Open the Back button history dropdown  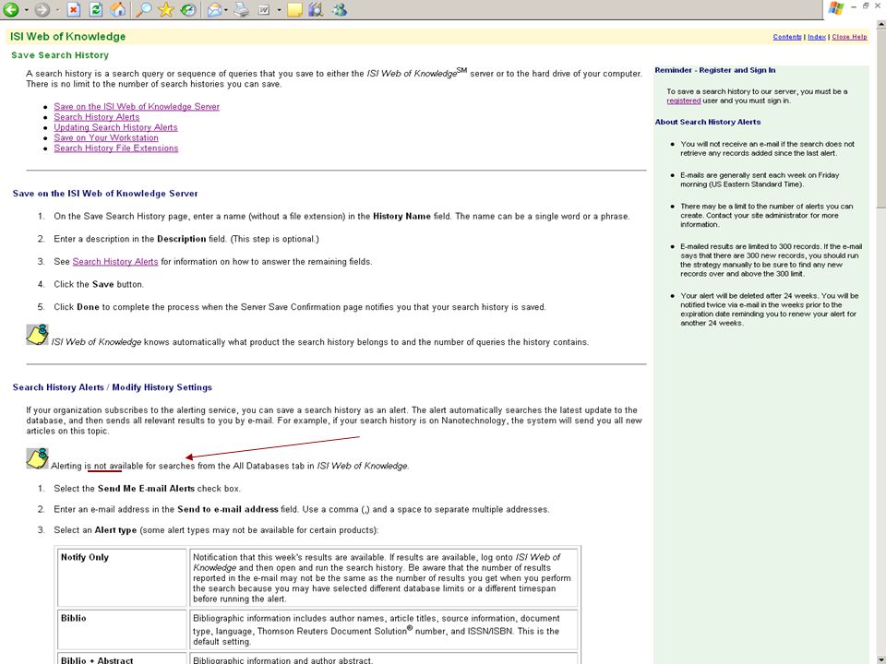[26, 9]
